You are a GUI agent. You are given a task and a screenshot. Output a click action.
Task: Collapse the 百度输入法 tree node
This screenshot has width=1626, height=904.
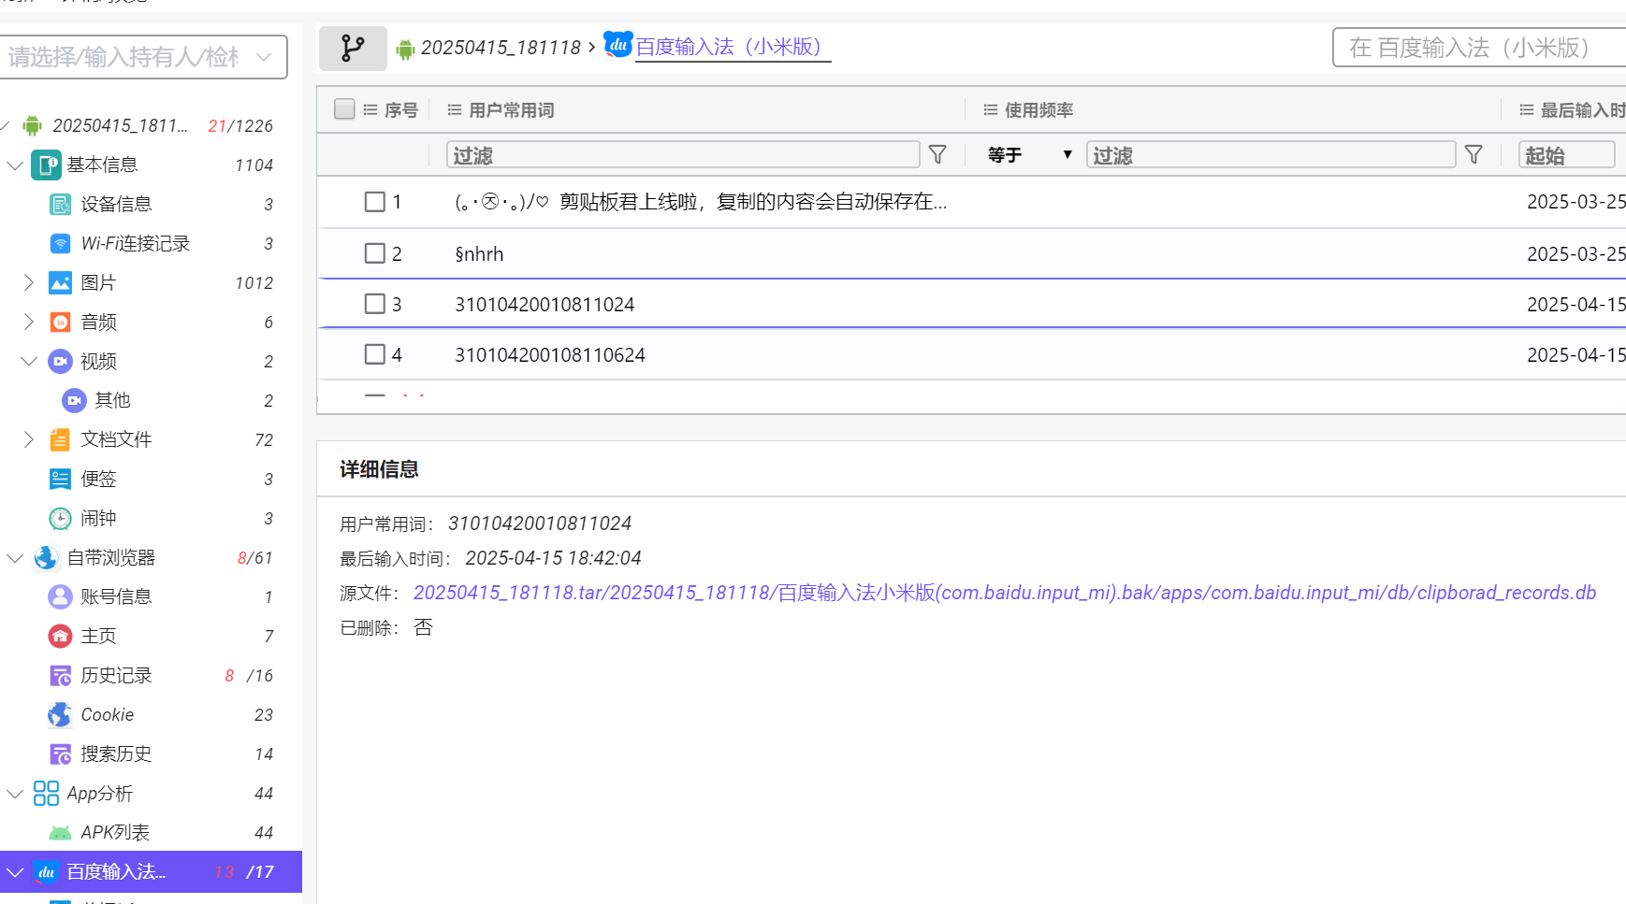15,872
